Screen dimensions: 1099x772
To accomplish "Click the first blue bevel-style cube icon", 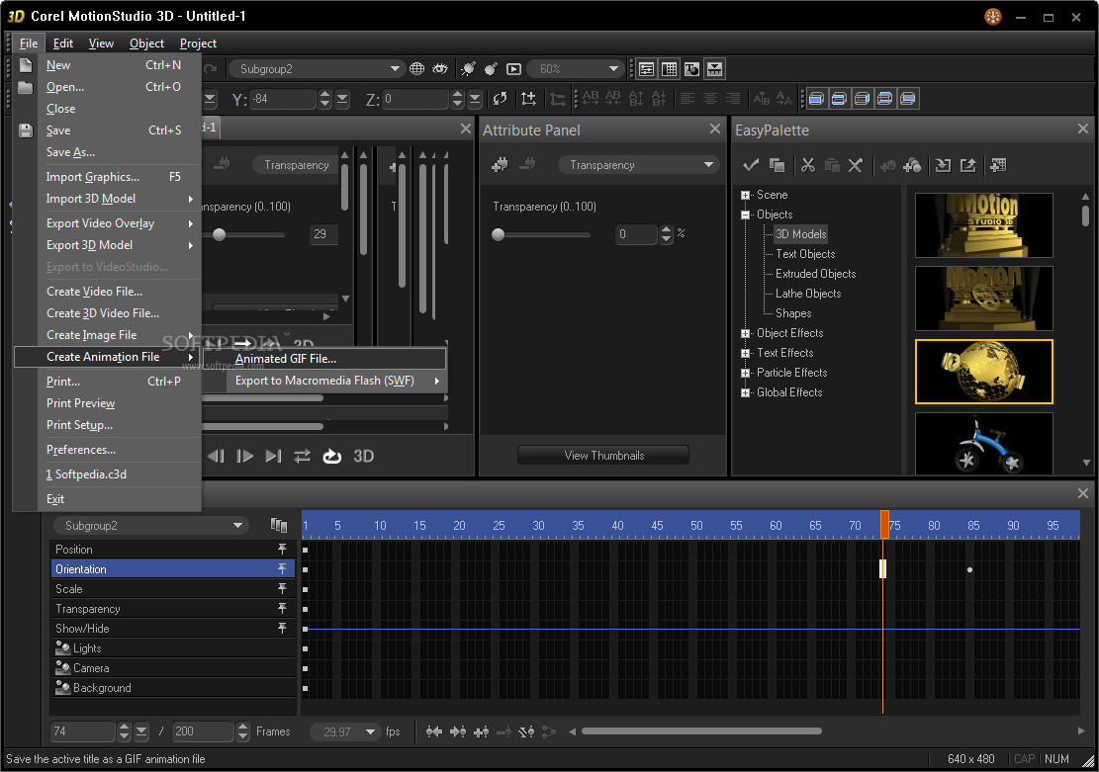I will coord(816,99).
